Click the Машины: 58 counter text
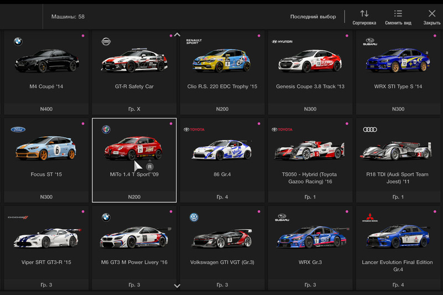443x295 pixels. pos(68,17)
